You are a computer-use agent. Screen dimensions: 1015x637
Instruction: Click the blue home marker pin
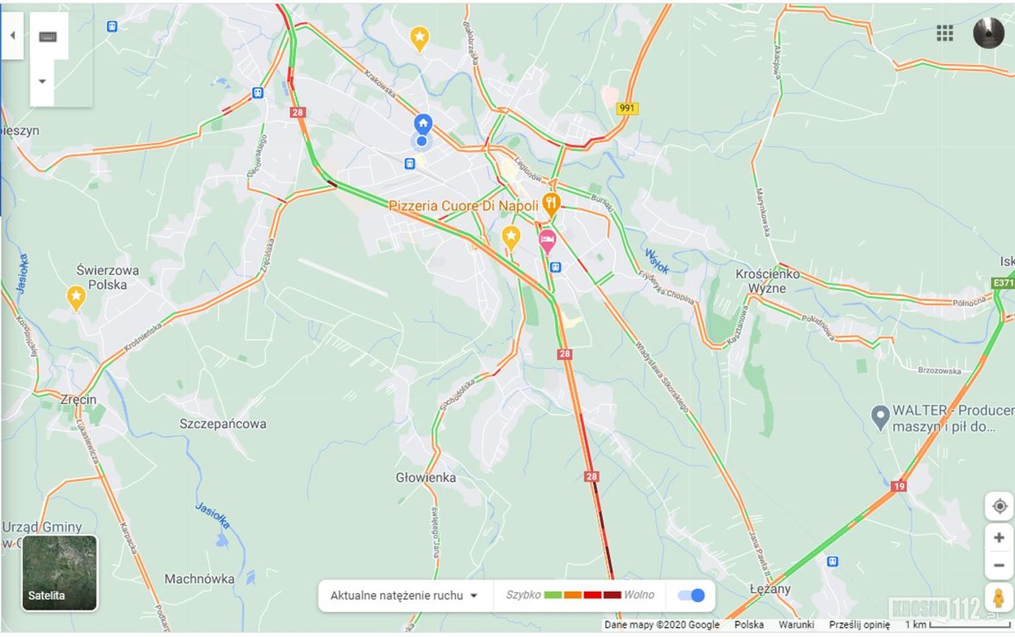(423, 124)
